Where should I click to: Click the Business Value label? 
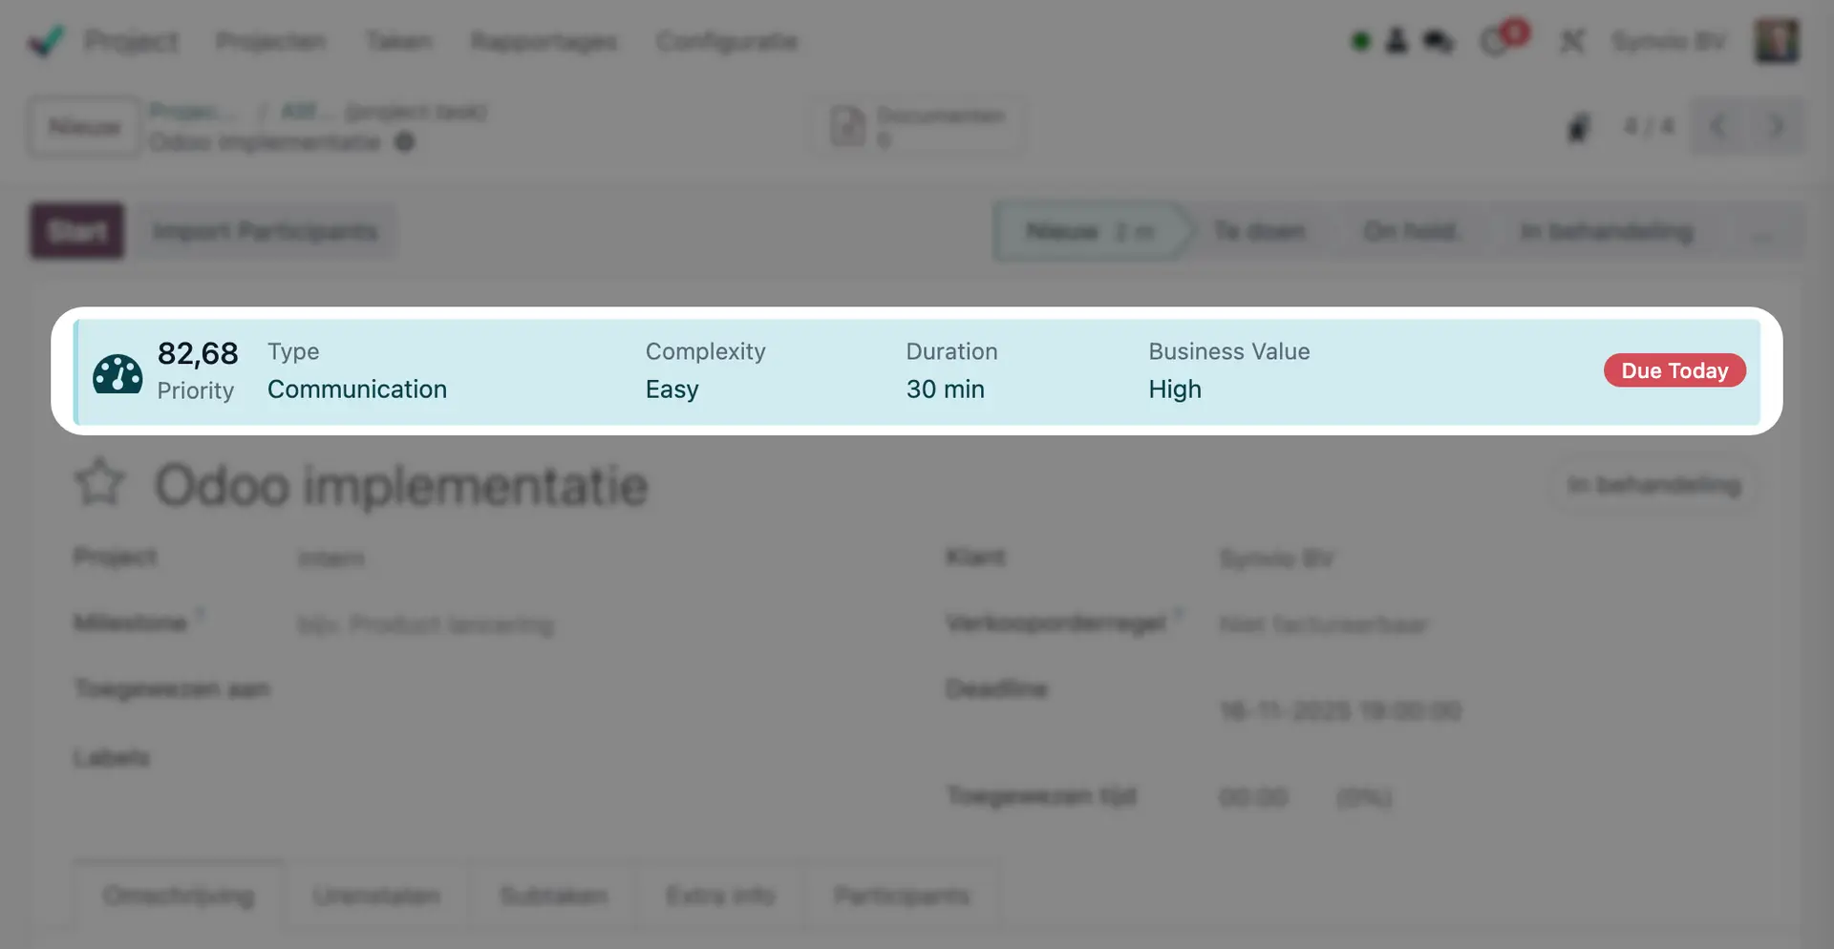[1229, 351]
